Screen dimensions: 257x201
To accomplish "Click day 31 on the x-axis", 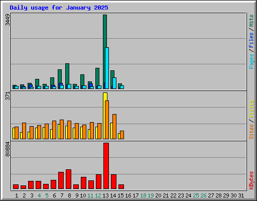I will (x=241, y=195).
